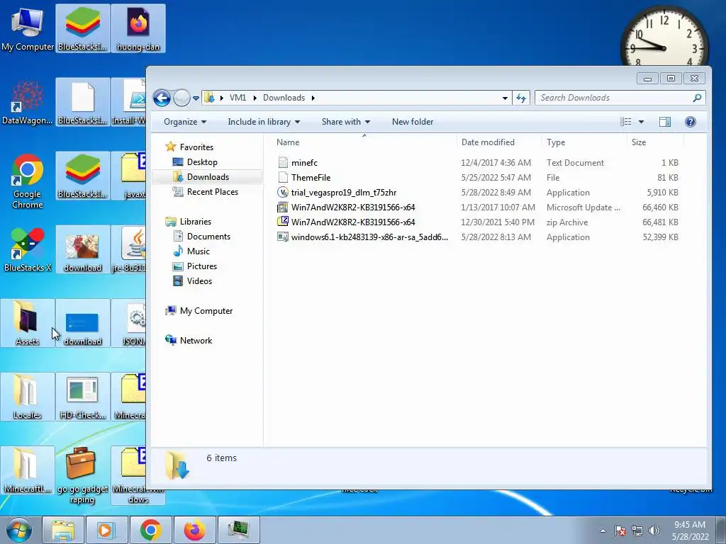Open the address bar previous locations dropdown
Image resolution: width=726 pixels, height=544 pixels.
click(505, 98)
